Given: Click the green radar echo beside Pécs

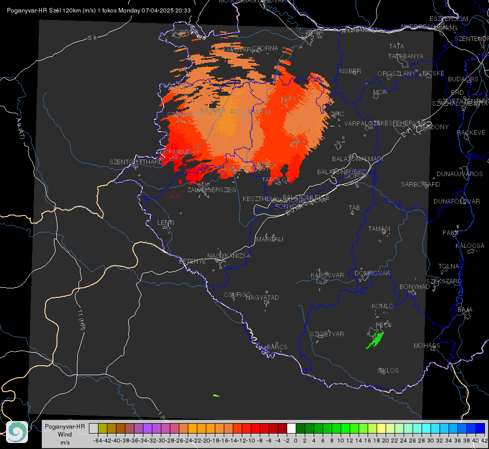Looking at the screenshot, I should [x=375, y=339].
